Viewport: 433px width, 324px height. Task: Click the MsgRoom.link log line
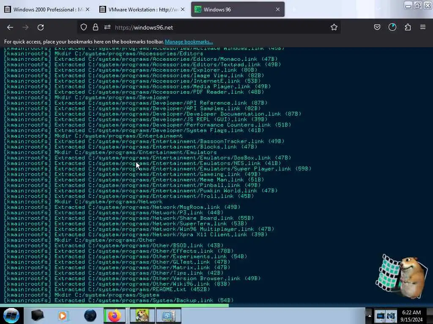[122, 207]
